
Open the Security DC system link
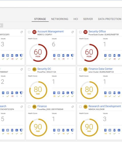(44, 69)
